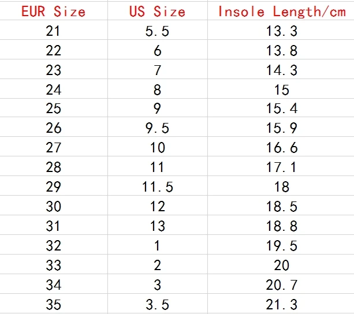Select the EUR size 34 cell
The height and width of the screenshot is (314, 354).
(54, 284)
